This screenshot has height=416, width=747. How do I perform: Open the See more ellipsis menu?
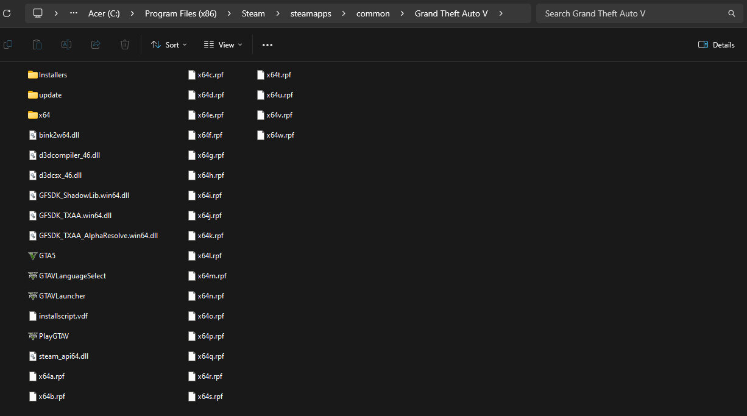pyautogui.click(x=267, y=44)
